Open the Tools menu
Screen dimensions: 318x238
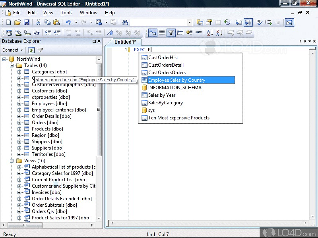(x=66, y=13)
